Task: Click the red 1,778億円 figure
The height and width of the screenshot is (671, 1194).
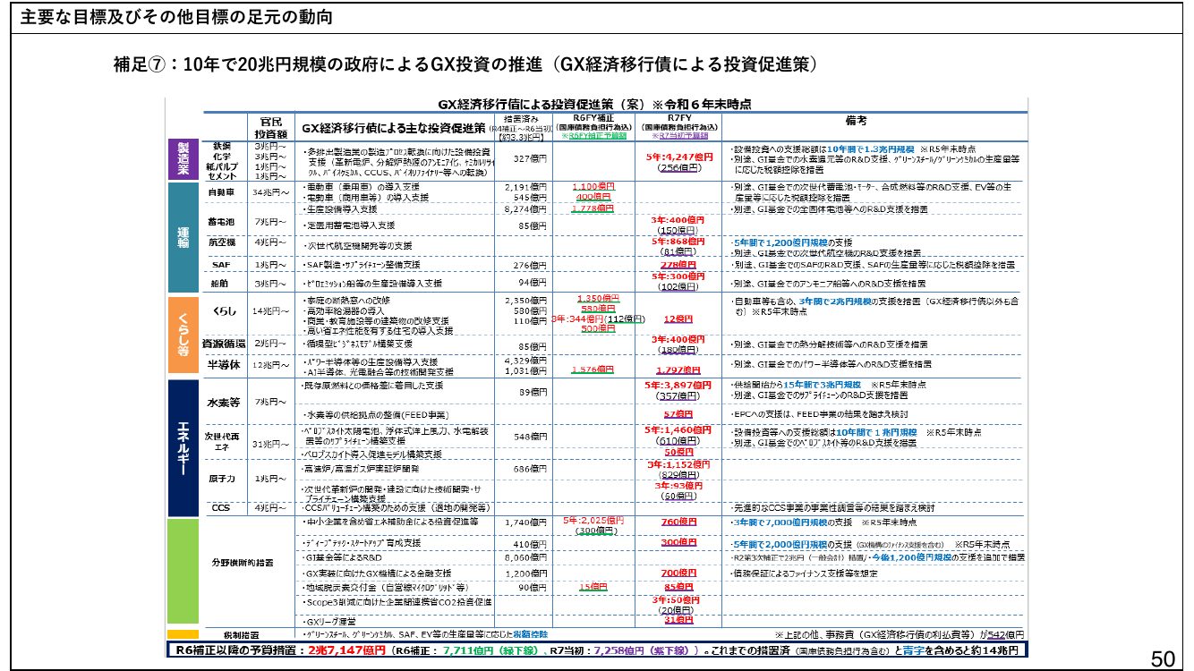Action: 592,208
